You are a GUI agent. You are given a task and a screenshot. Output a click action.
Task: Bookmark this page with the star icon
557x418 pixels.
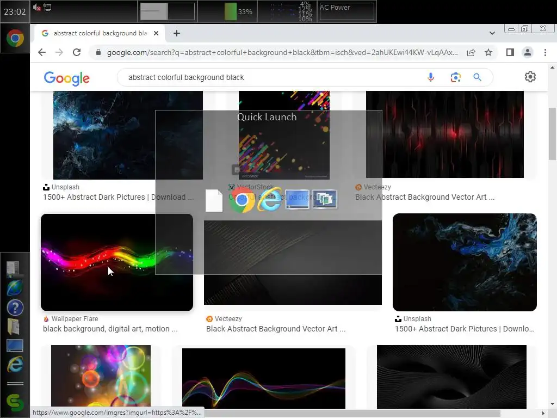(488, 53)
